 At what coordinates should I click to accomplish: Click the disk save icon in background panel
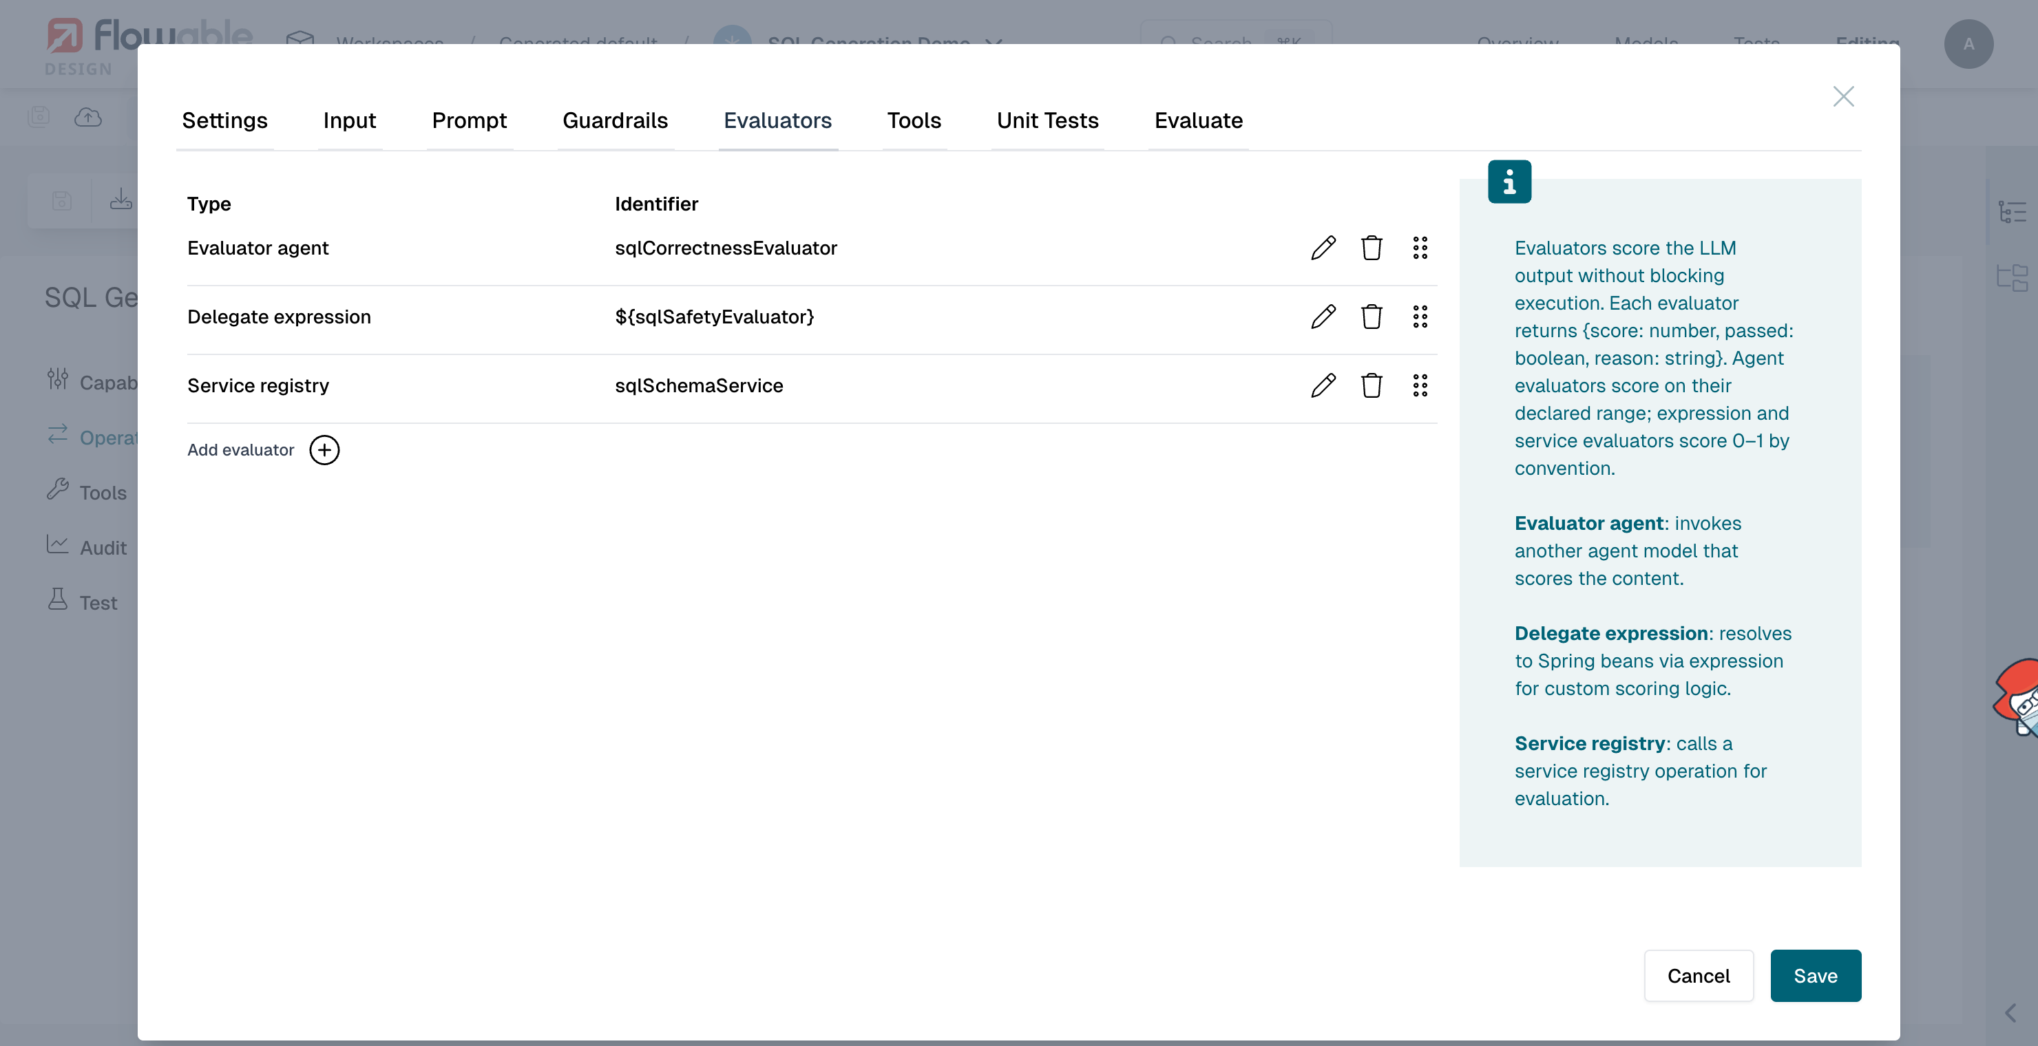click(62, 201)
